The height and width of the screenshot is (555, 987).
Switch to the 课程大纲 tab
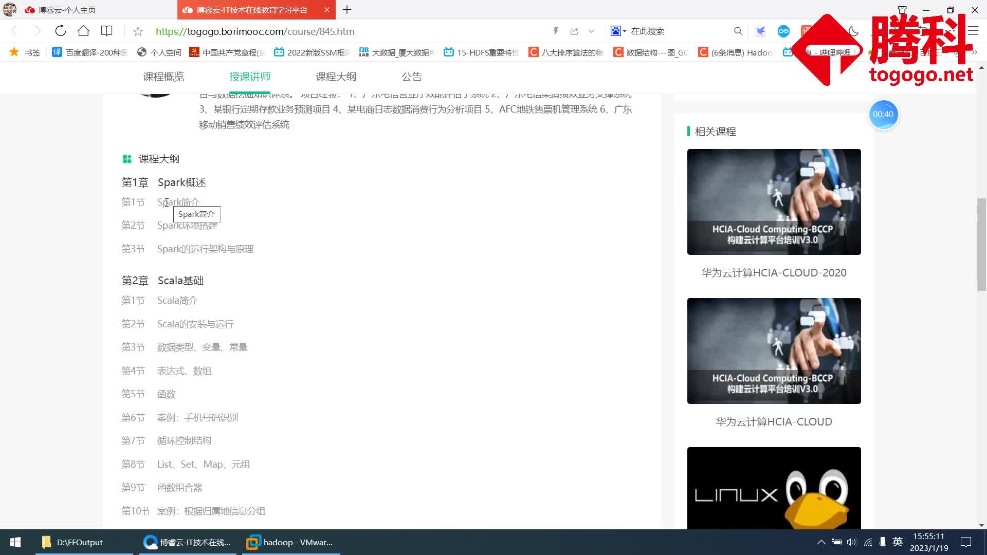pos(336,77)
